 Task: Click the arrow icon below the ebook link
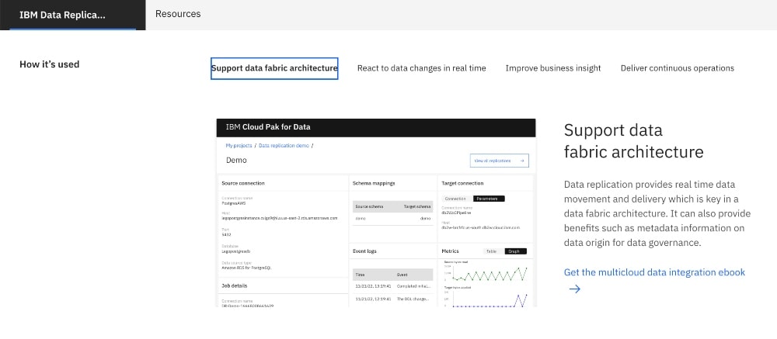pyautogui.click(x=575, y=289)
